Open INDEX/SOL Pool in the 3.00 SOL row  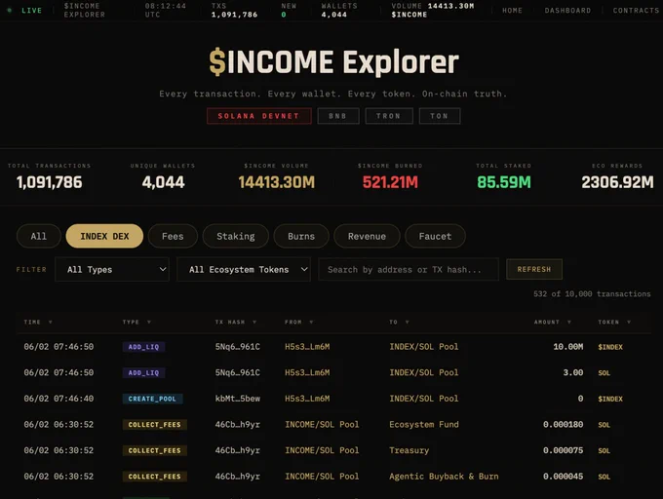[424, 372]
